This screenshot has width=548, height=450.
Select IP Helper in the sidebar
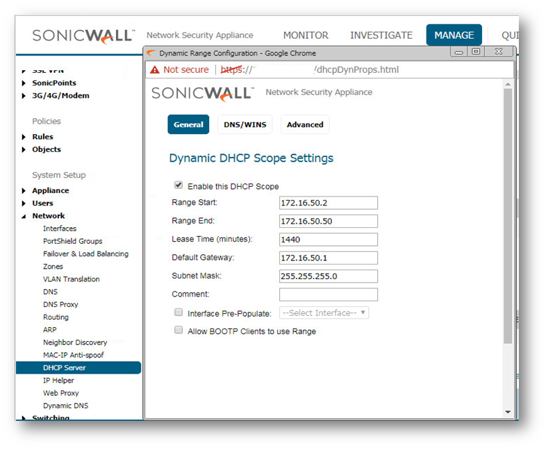(58, 381)
